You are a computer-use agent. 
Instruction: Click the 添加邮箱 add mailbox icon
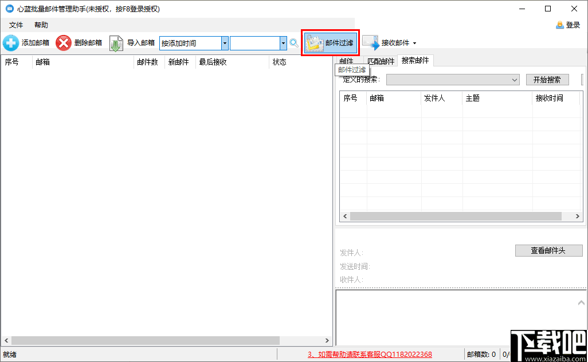pyautogui.click(x=11, y=42)
